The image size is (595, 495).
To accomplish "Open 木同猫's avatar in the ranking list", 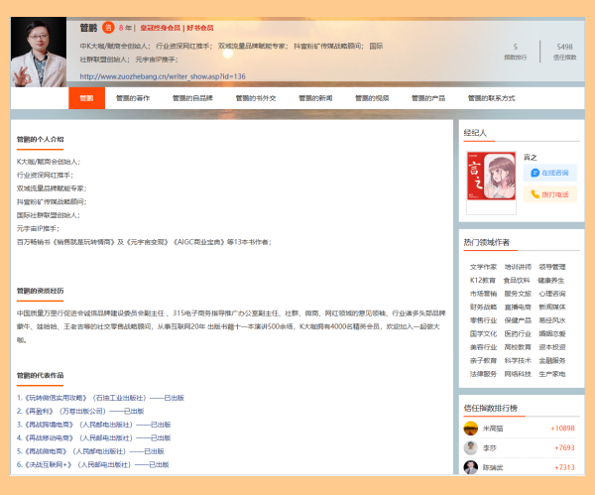I will tap(471, 428).
